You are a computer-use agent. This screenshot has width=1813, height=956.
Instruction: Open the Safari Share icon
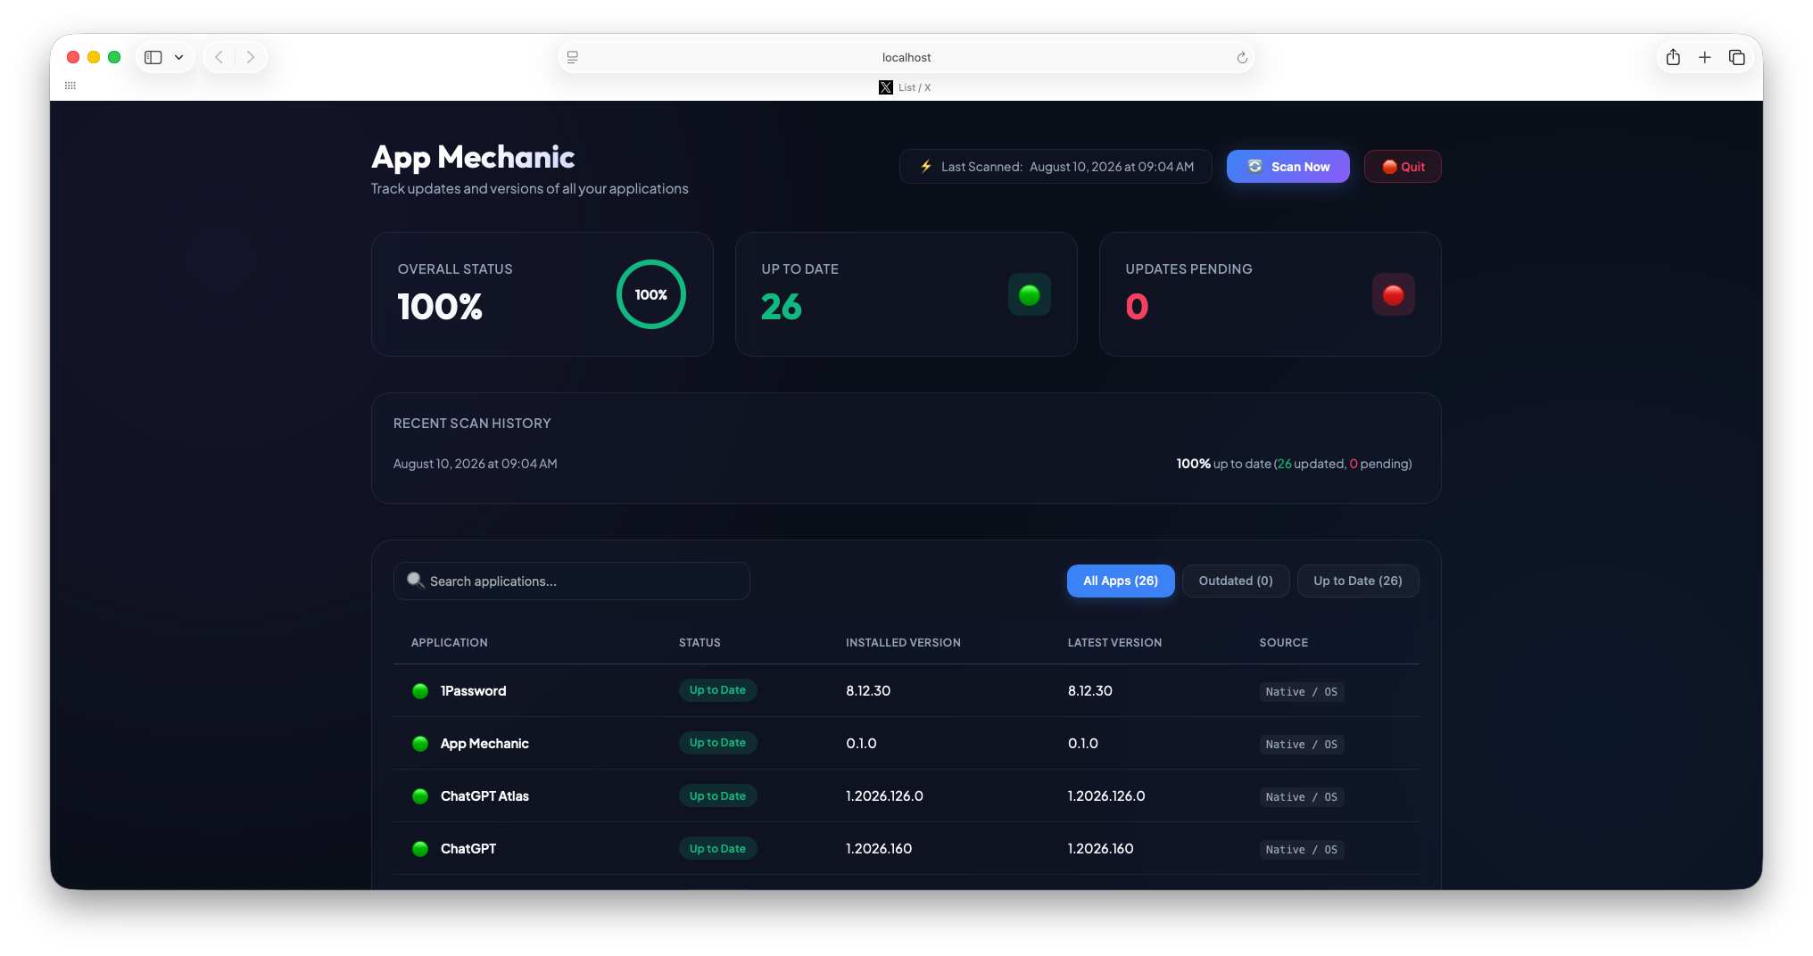click(x=1673, y=57)
